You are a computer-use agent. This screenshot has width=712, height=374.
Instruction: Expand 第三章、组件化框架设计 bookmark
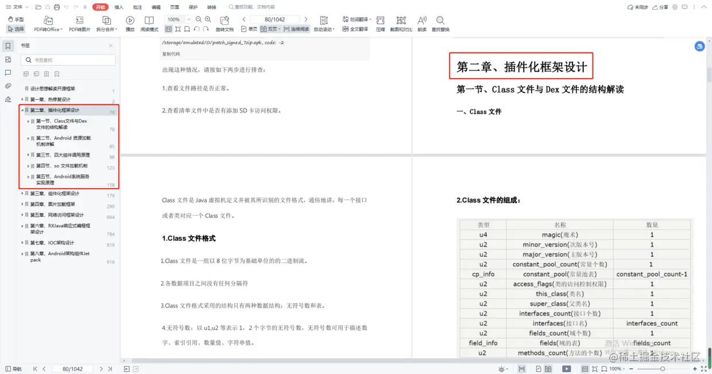pos(22,193)
